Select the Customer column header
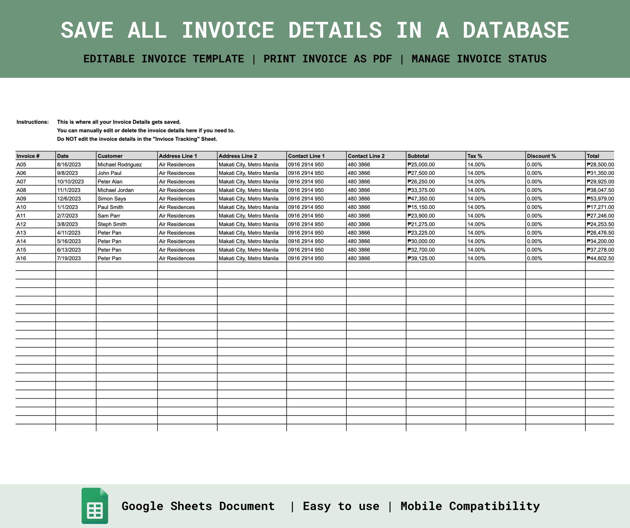This screenshot has width=630, height=528. tap(127, 156)
